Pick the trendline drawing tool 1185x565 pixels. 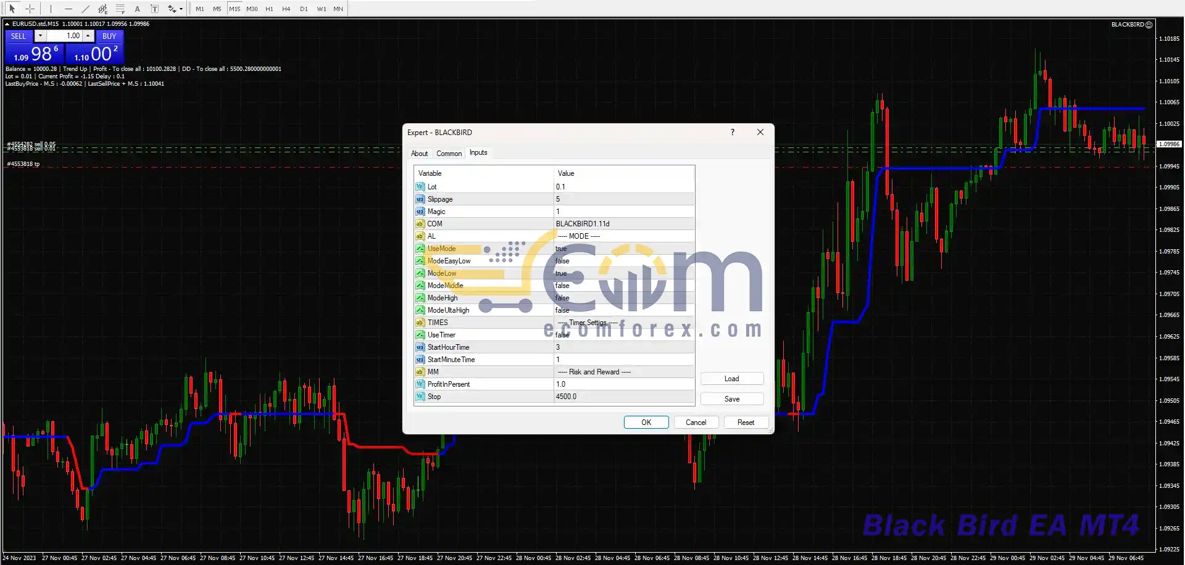click(85, 9)
